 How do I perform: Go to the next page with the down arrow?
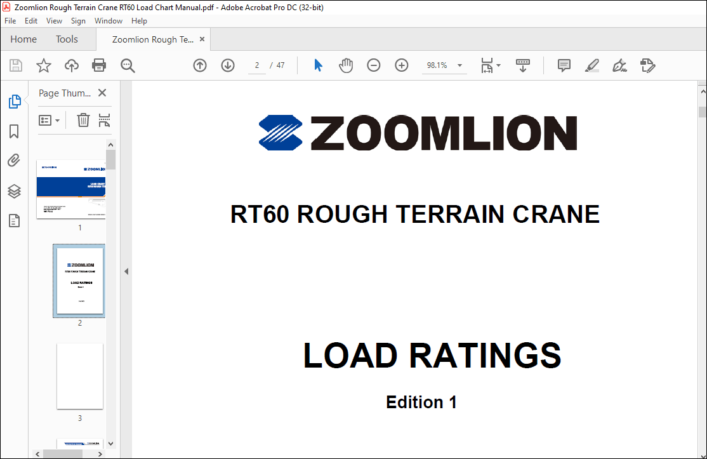coord(227,65)
